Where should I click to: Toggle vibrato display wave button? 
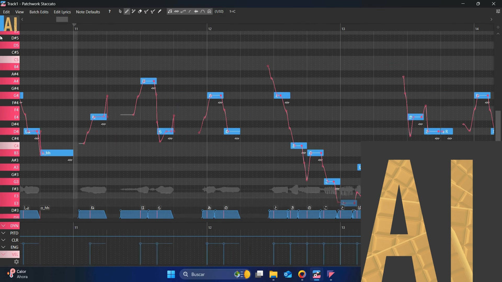click(x=176, y=11)
